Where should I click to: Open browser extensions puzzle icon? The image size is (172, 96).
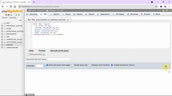click(x=161, y=6)
